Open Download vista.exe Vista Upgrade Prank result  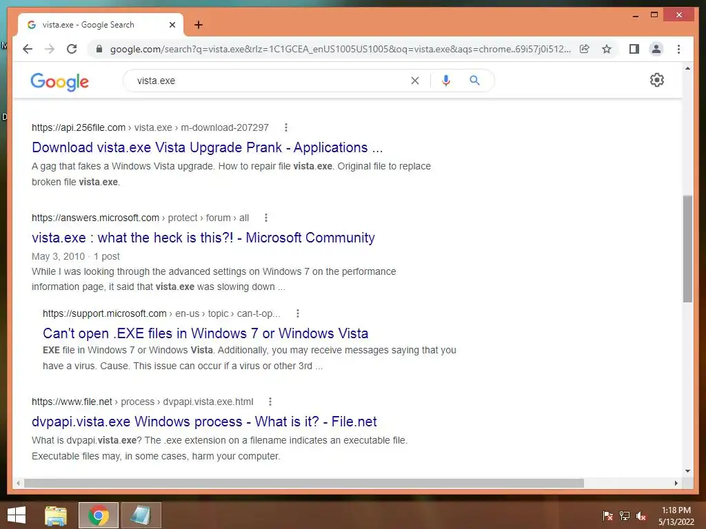[207, 147]
